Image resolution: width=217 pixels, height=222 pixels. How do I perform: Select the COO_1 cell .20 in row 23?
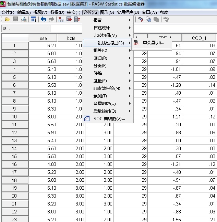(199, 219)
